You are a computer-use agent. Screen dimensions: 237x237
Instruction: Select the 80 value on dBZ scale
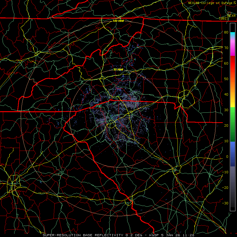226,32
